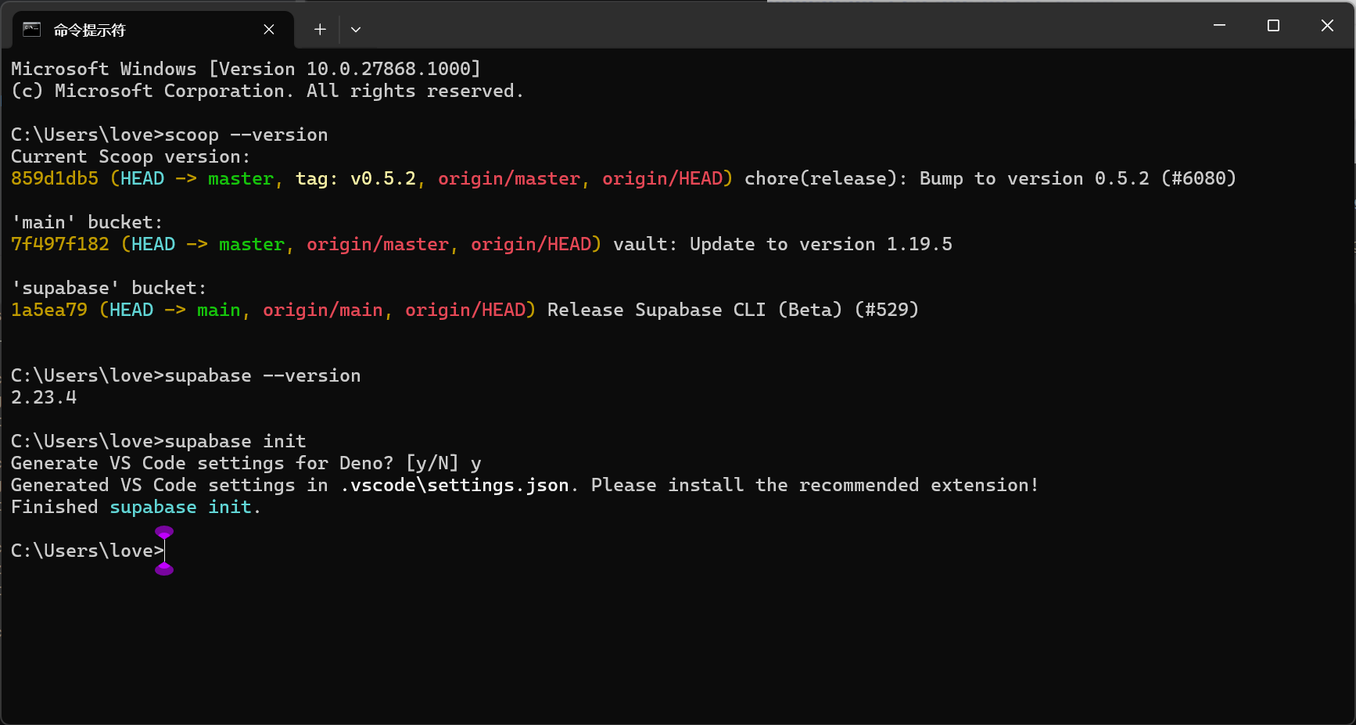The width and height of the screenshot is (1356, 725).
Task: Click the Command Prompt icon in the tab
Action: click(32, 30)
